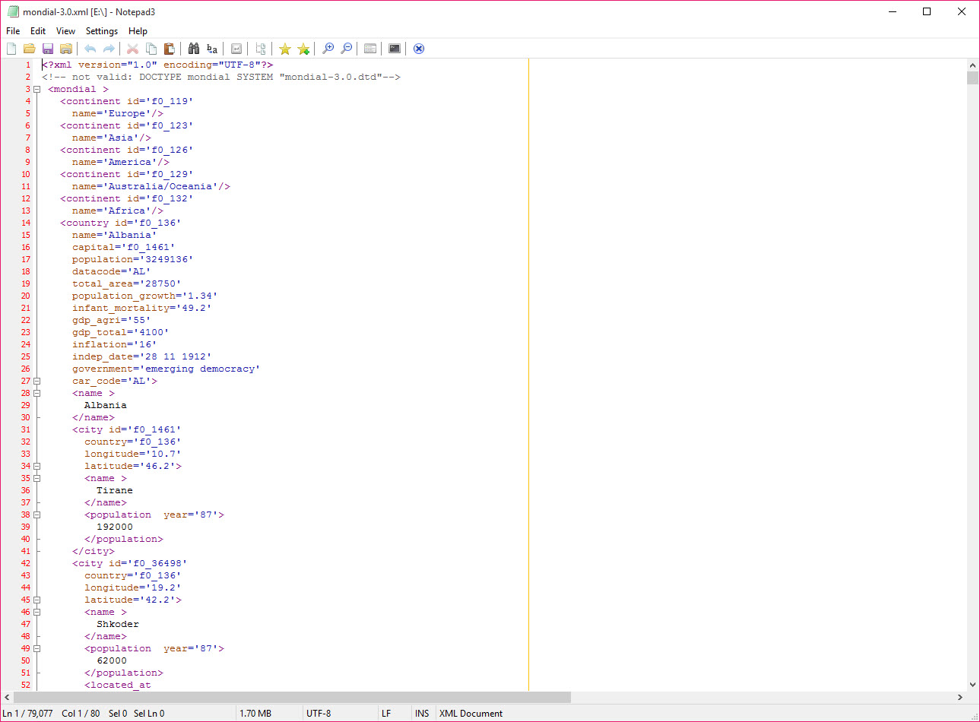The image size is (980, 722).
Task: Add current file to favorites
Action: click(x=303, y=48)
